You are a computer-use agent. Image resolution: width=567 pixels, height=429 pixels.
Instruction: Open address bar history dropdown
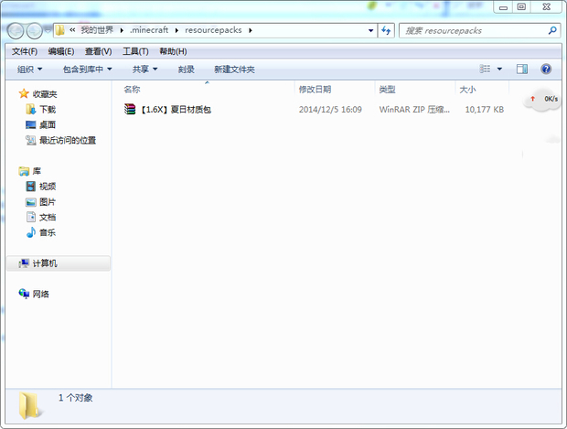point(370,31)
